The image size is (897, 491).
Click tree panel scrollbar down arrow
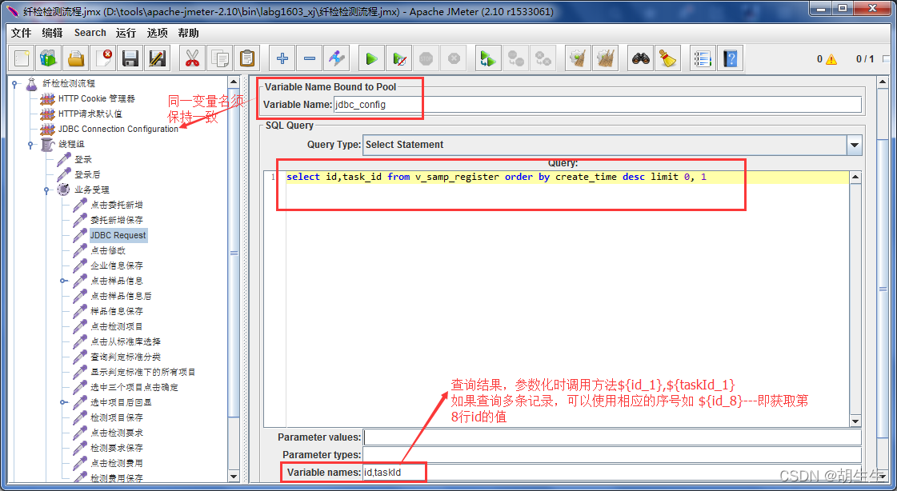(x=234, y=476)
